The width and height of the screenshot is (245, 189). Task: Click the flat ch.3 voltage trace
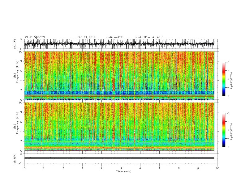pos(119,158)
